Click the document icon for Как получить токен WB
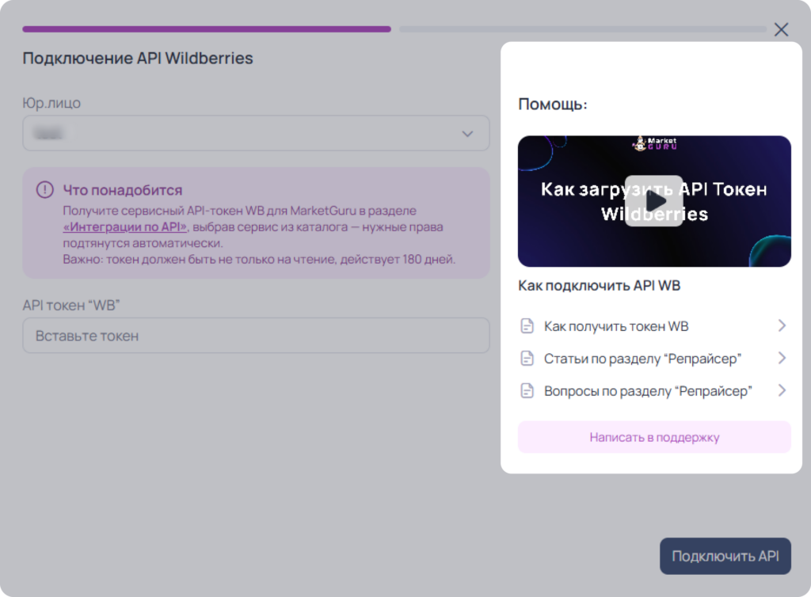 527,326
